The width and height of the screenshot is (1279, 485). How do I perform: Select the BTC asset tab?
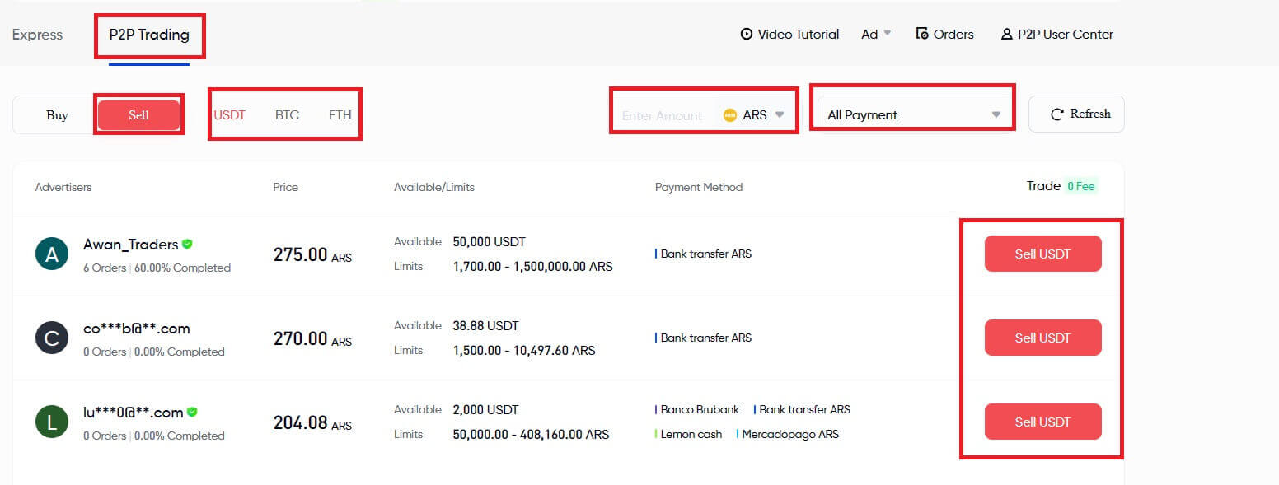coord(286,114)
